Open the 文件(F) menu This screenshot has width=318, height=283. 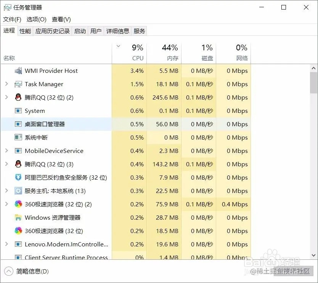tap(12, 19)
